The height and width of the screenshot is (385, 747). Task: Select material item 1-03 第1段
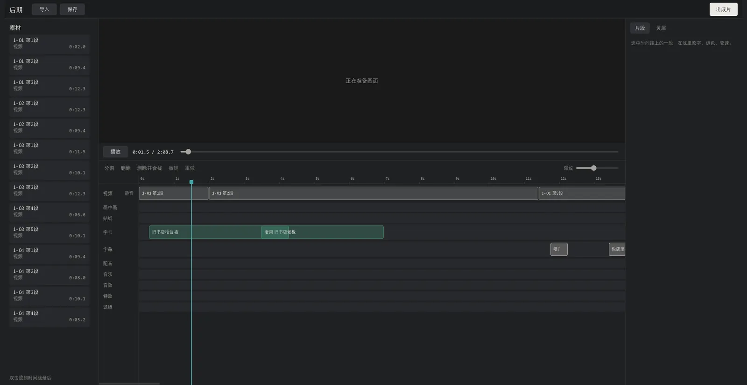(49, 148)
